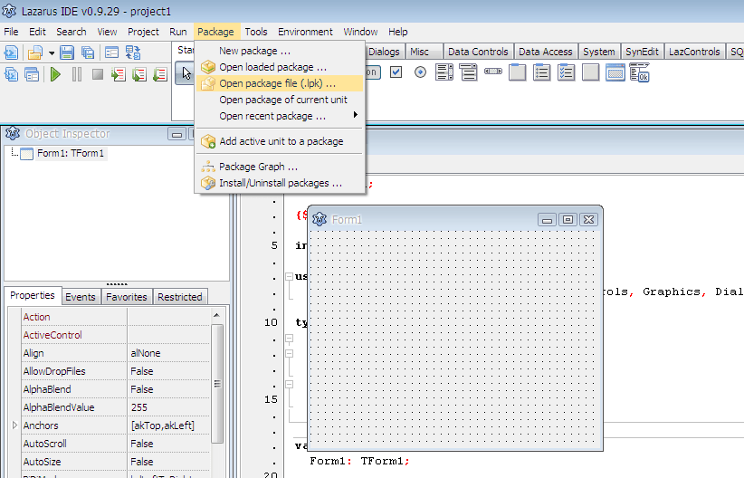
Task: Select the TScrollBar component icon
Action: point(493,72)
